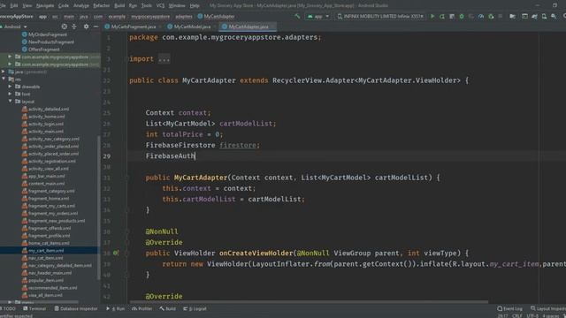Screen dimensions: 566x318
Task: Hide the Project panel with the minus icon
Action: (96, 26)
